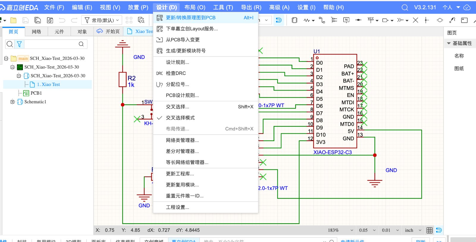
Task: Click the open project folder icon
Action: (x=13, y=20)
